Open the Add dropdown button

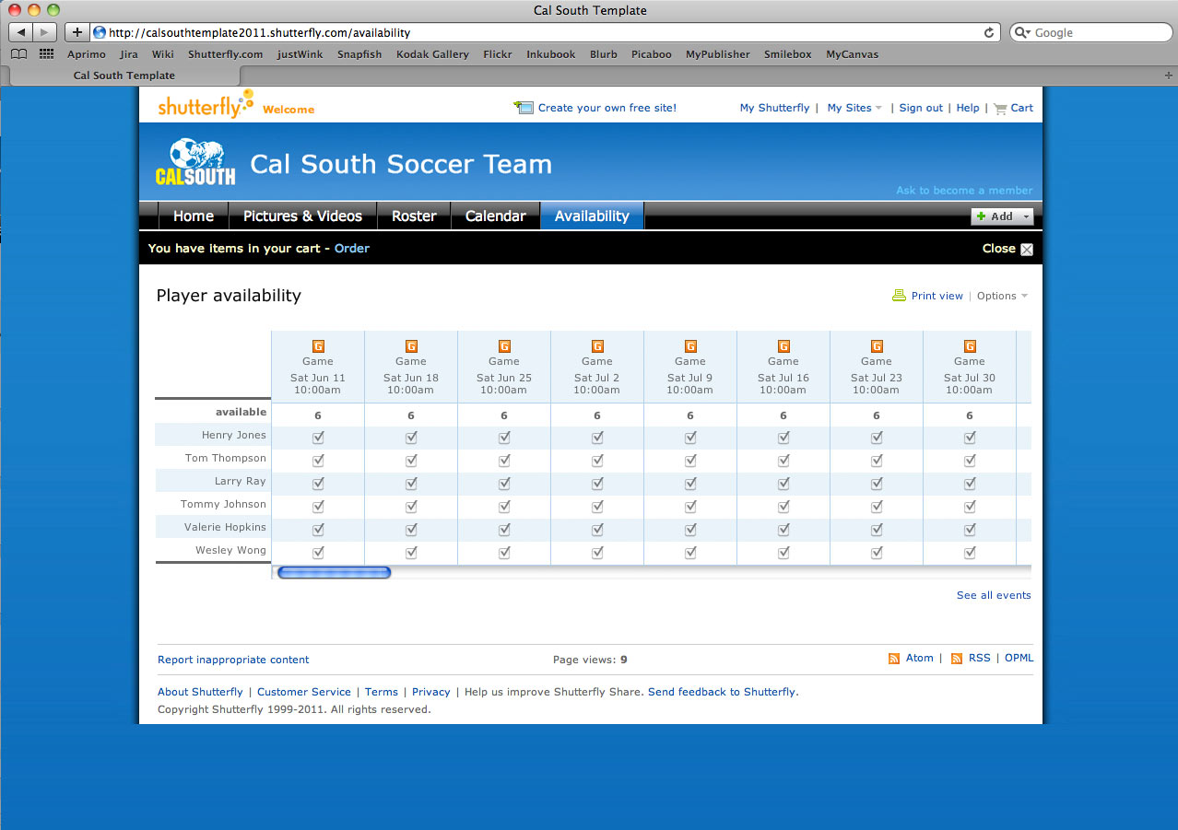tap(1002, 216)
